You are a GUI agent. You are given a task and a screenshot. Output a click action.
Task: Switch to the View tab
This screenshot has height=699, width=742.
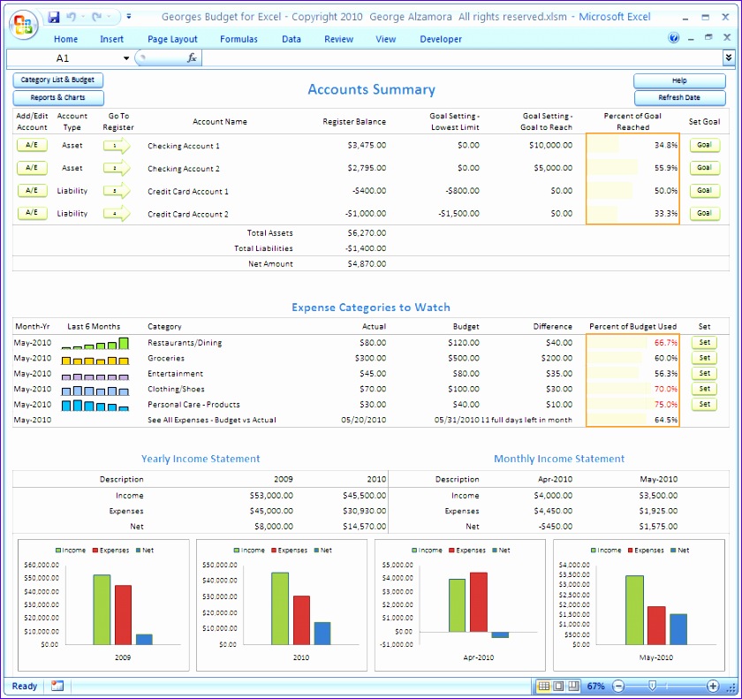(386, 39)
